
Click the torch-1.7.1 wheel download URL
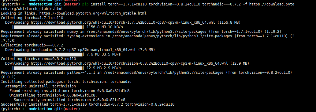123,22
